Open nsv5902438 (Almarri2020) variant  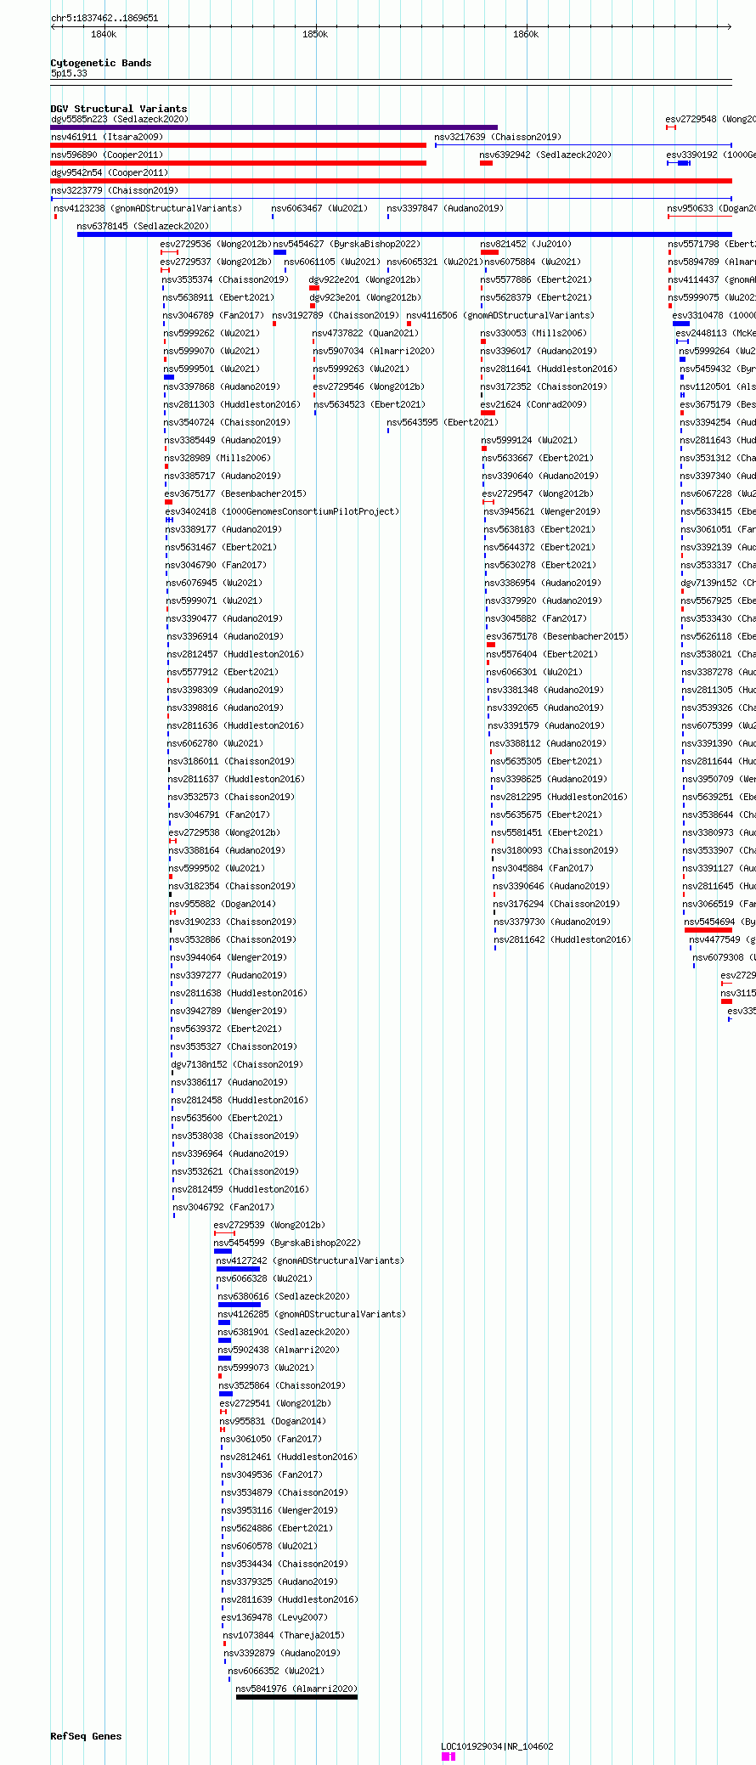tap(279, 1350)
